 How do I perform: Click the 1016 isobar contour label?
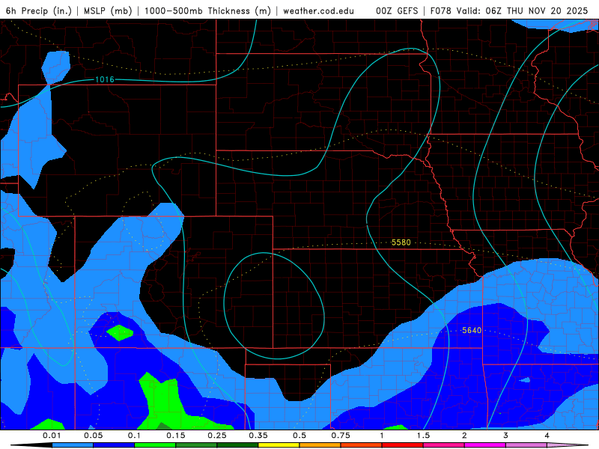coord(105,79)
